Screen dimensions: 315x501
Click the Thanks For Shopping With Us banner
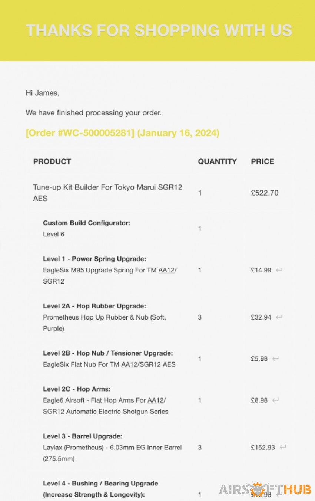pyautogui.click(x=157, y=30)
